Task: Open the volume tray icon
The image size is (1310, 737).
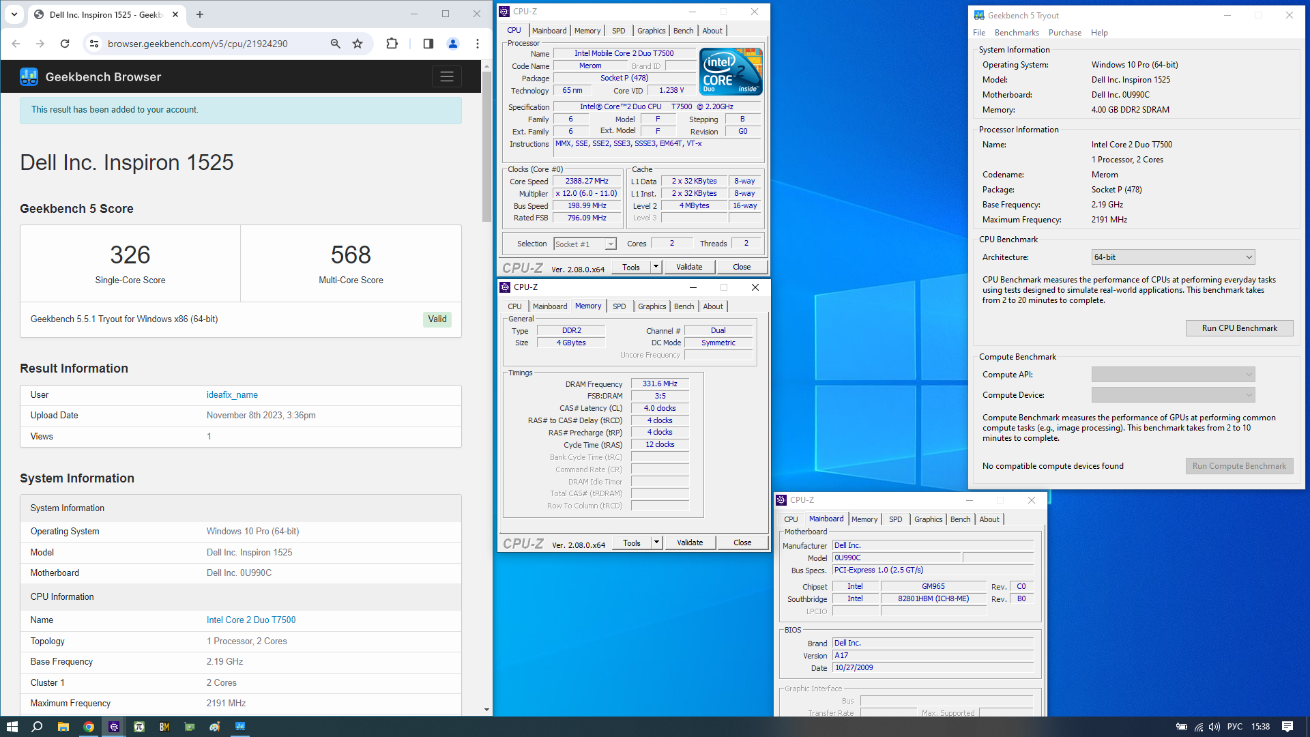Action: tap(1214, 727)
